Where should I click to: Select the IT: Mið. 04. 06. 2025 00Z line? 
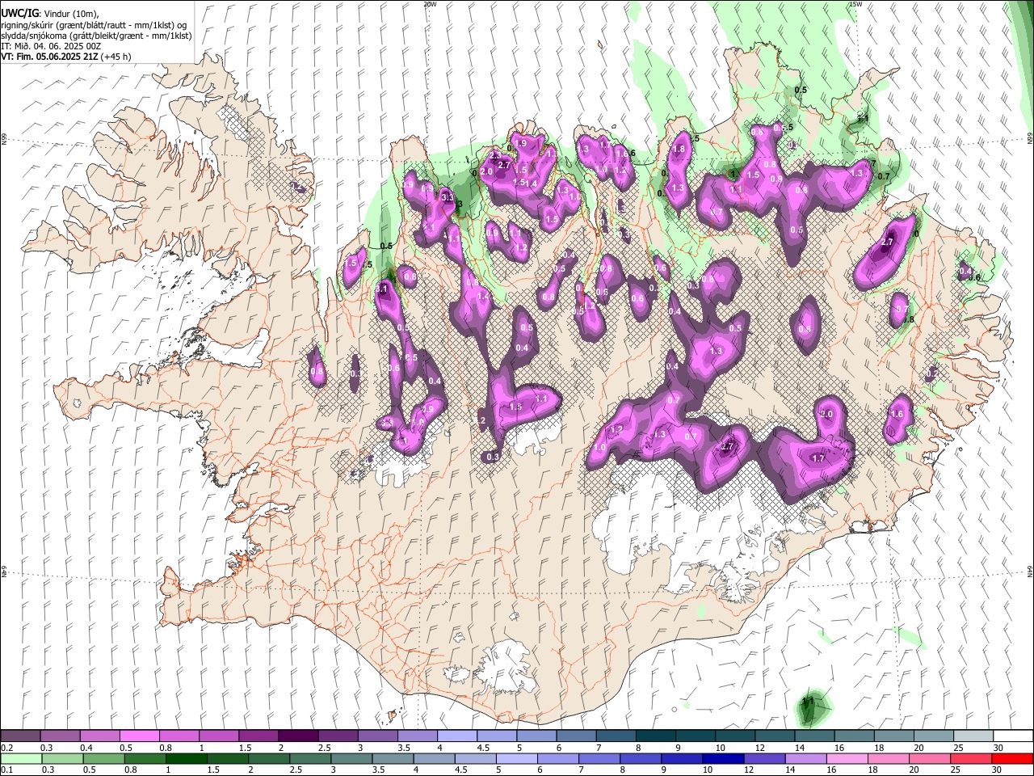tap(51, 46)
